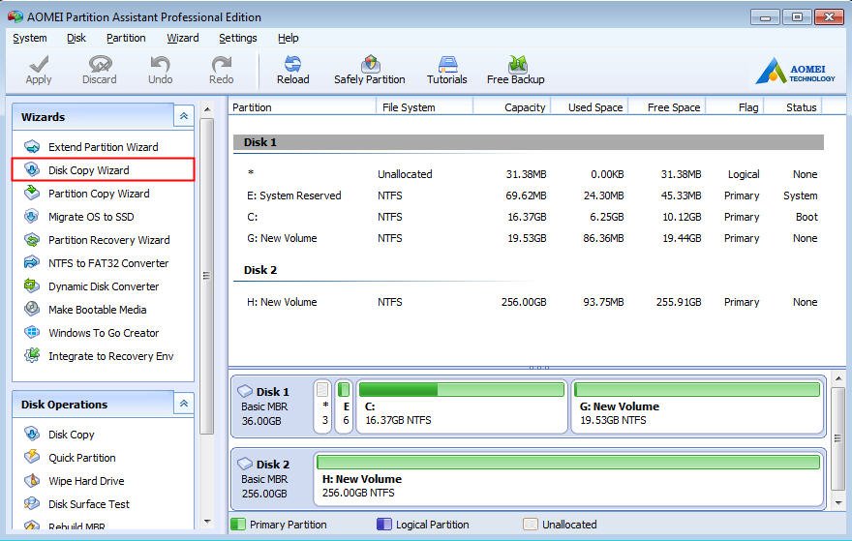Image resolution: width=852 pixels, height=541 pixels.
Task: Sort by Free Space column header
Action: [667, 107]
